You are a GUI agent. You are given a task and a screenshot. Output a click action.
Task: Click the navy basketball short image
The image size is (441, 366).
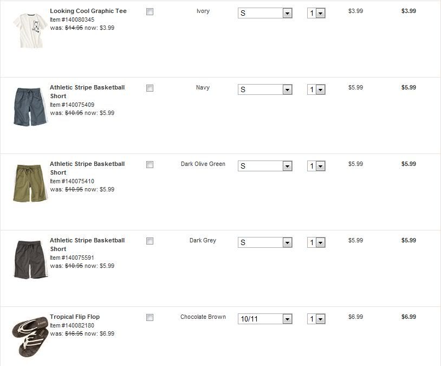coord(29,106)
